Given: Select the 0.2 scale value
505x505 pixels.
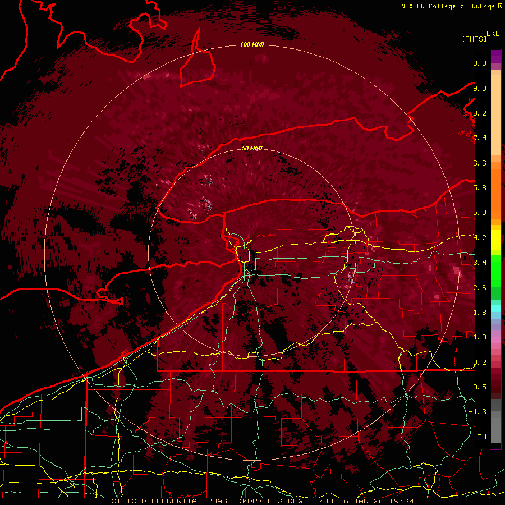Looking at the screenshot, I should (x=480, y=362).
